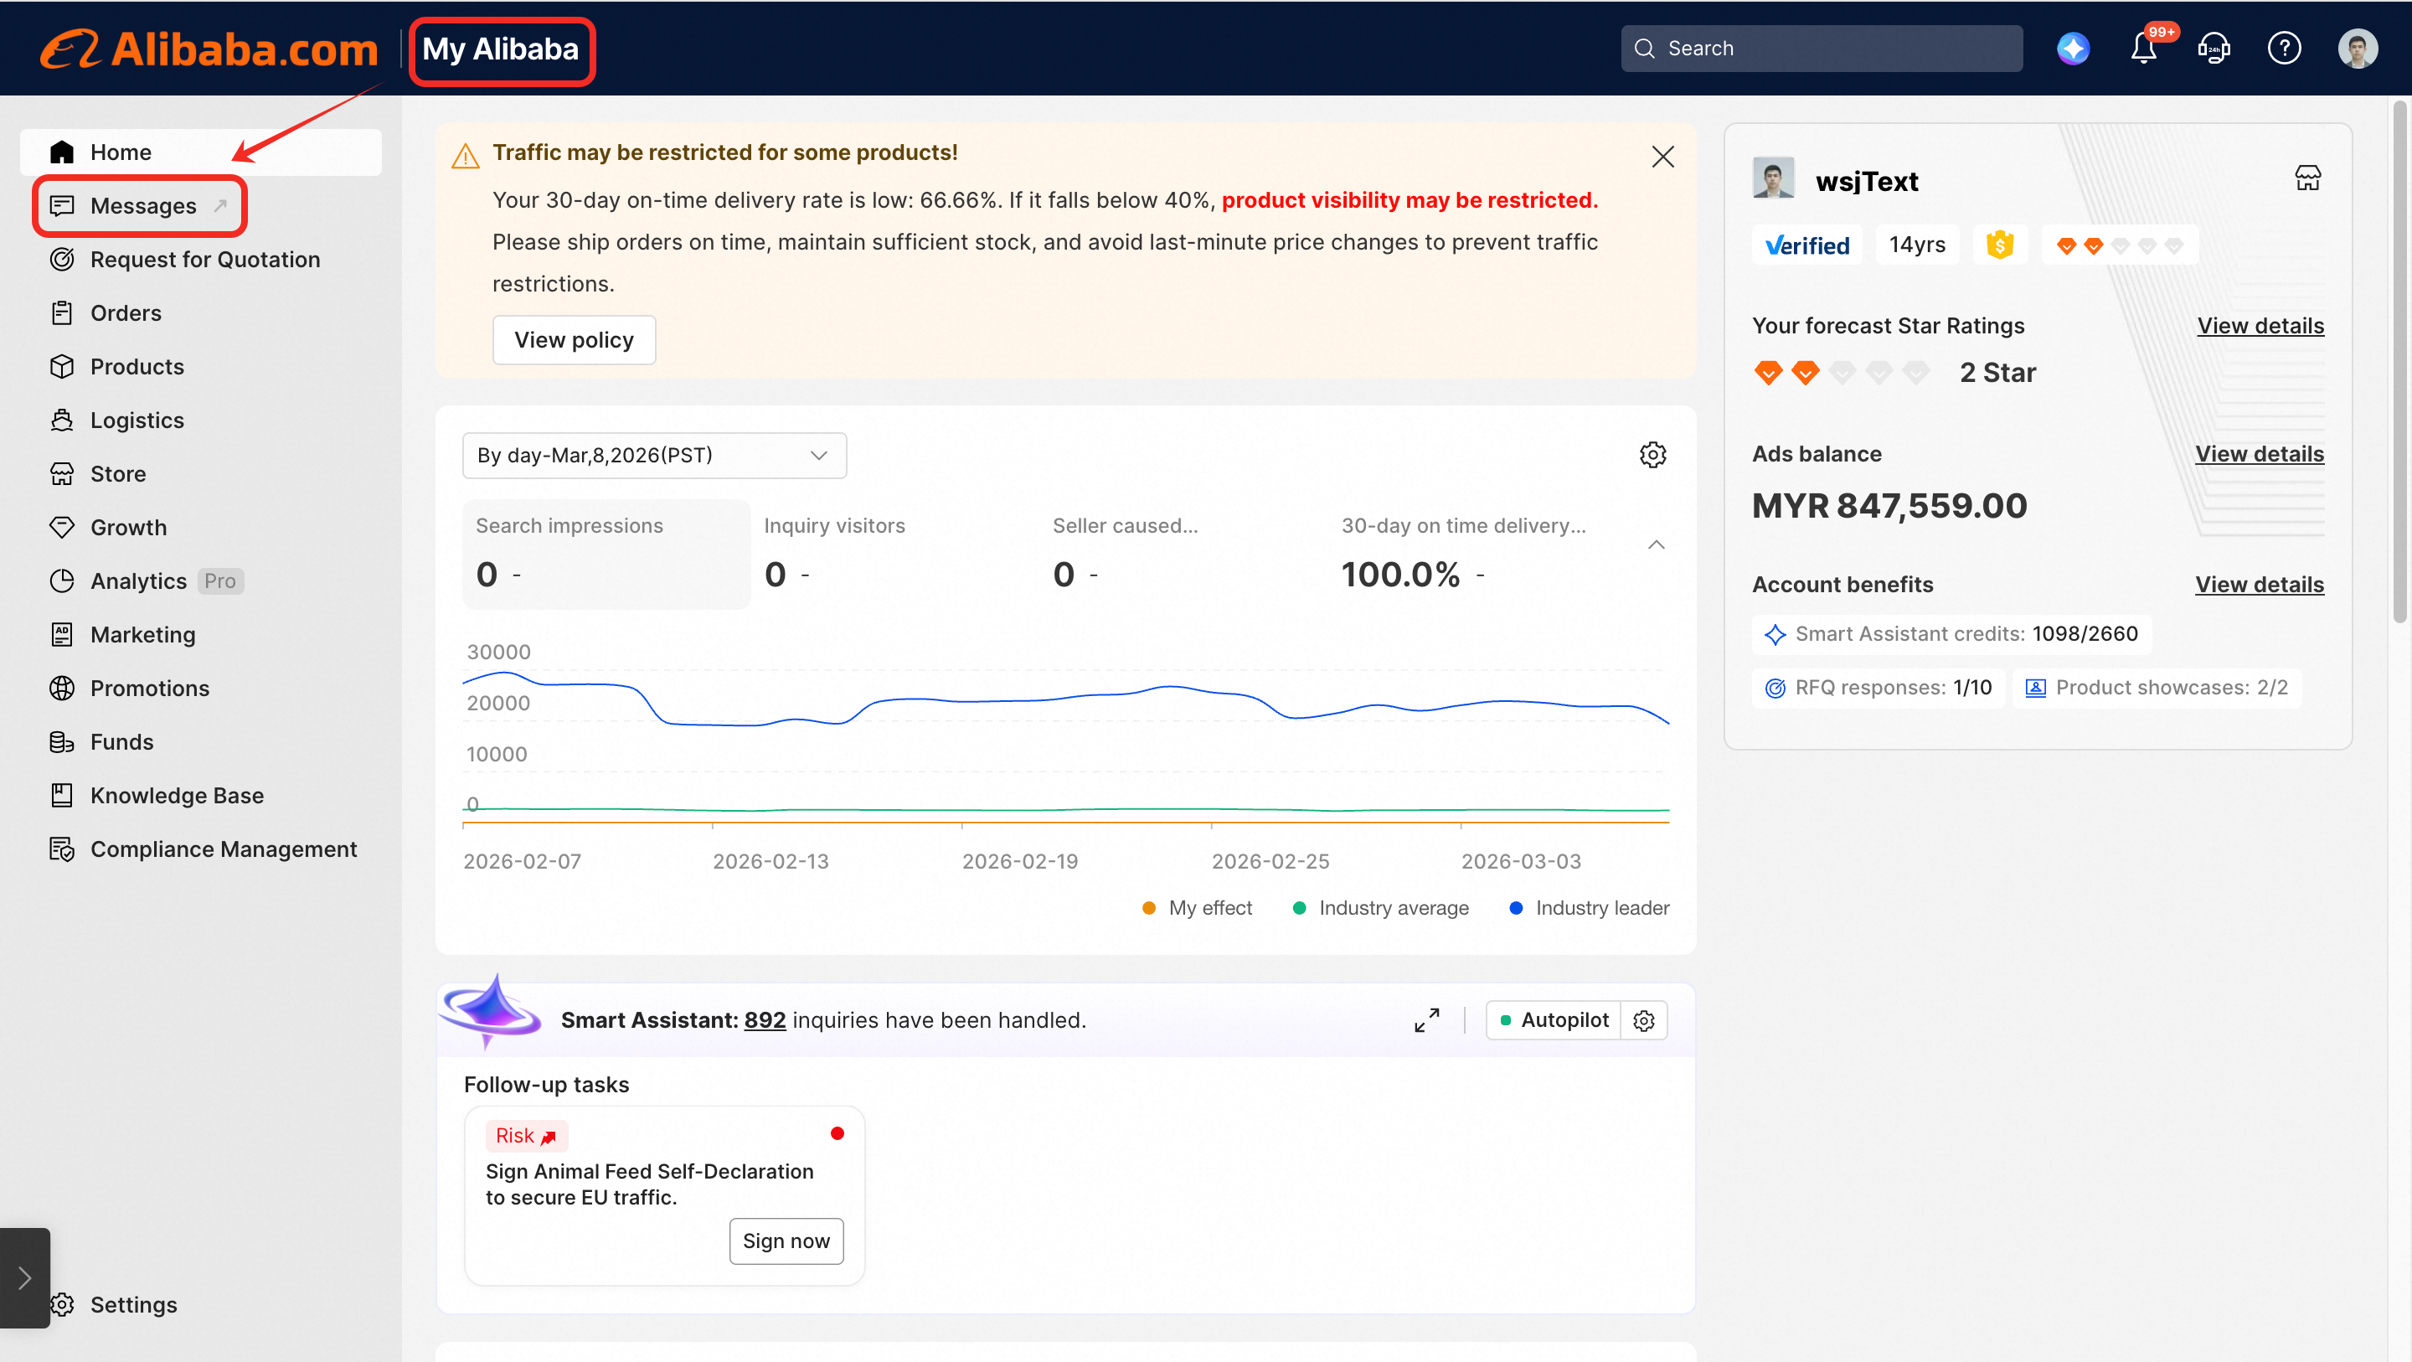Toggle the Industry leader legend series

1589,908
